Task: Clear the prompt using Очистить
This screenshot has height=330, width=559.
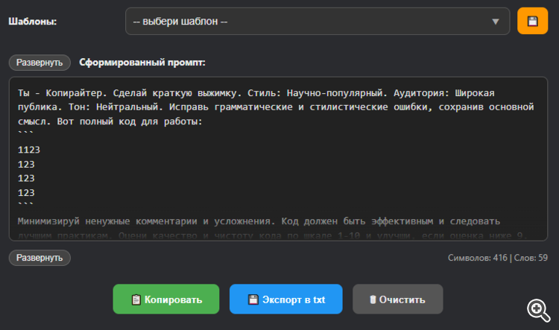Action: pyautogui.click(x=398, y=299)
